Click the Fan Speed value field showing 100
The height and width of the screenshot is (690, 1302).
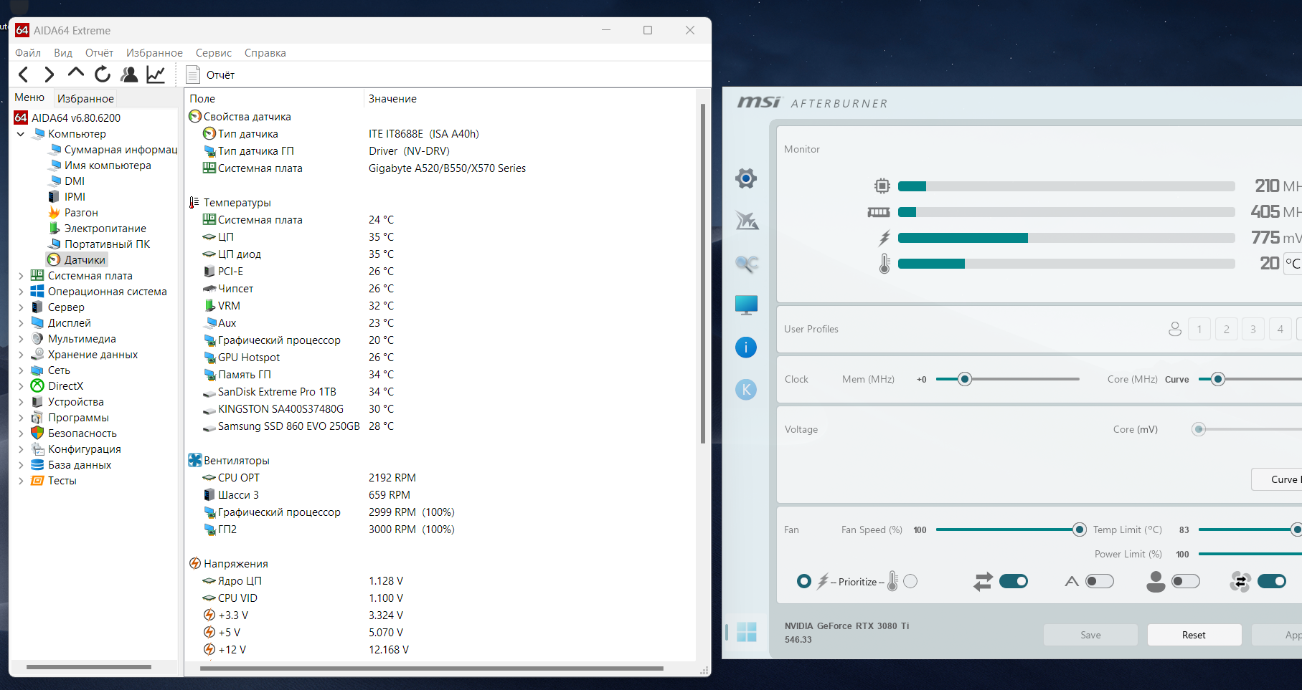pos(920,530)
